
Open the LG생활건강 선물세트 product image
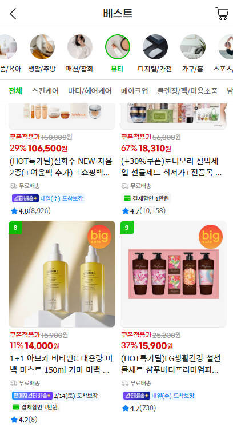(x=173, y=274)
